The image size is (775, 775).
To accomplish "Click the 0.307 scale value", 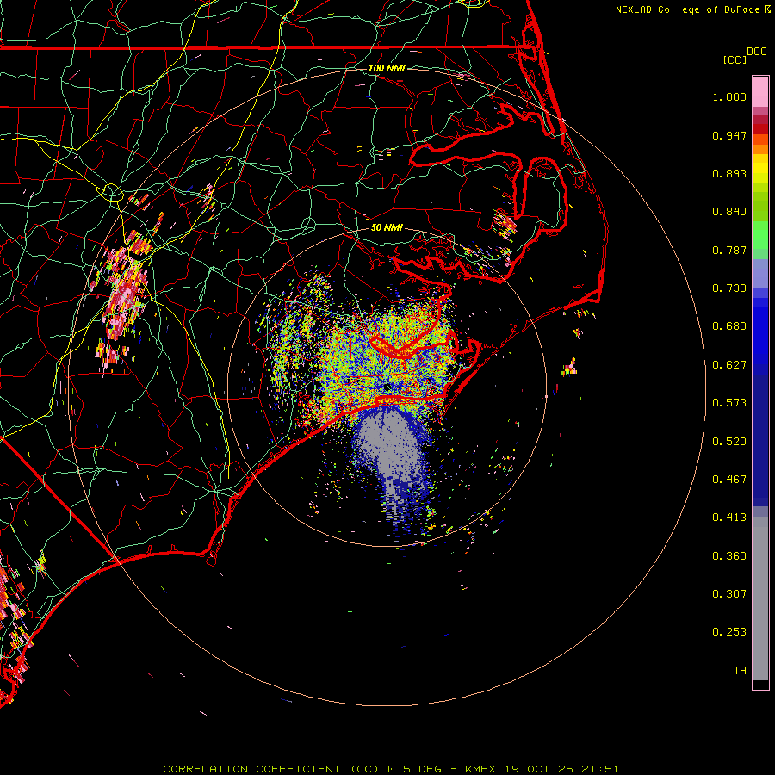I will coord(729,594).
